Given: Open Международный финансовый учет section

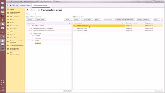Looking at the screenshot, I should coord(14,49).
